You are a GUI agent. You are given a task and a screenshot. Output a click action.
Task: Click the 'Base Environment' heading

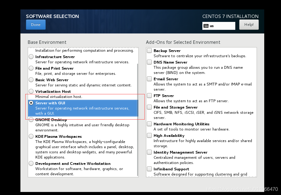pyautogui.click(x=47, y=42)
